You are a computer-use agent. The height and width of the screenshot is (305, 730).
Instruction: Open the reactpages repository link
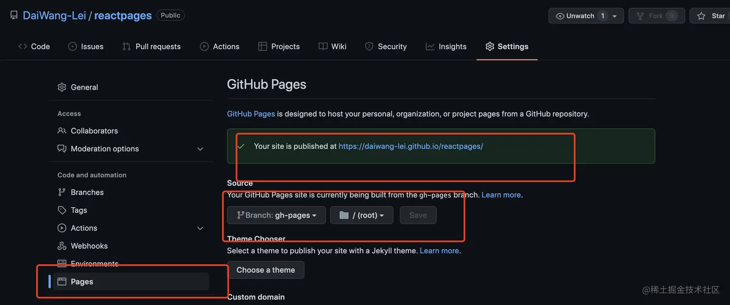123,15
